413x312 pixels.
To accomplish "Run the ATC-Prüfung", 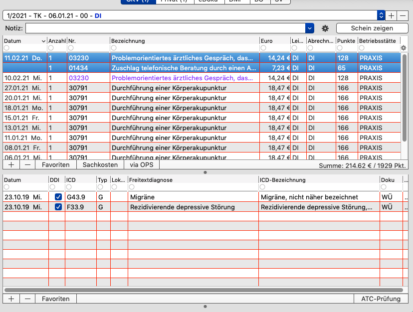I will coord(381,299).
